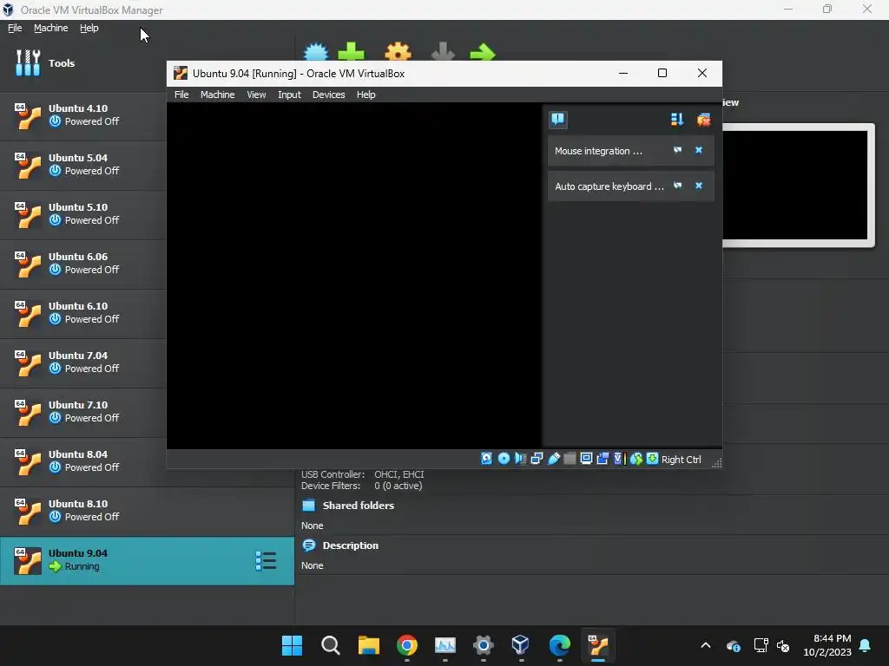This screenshot has width=889, height=666.
Task: Open File menu in VirtualBox Manager
Action: [x=15, y=28]
